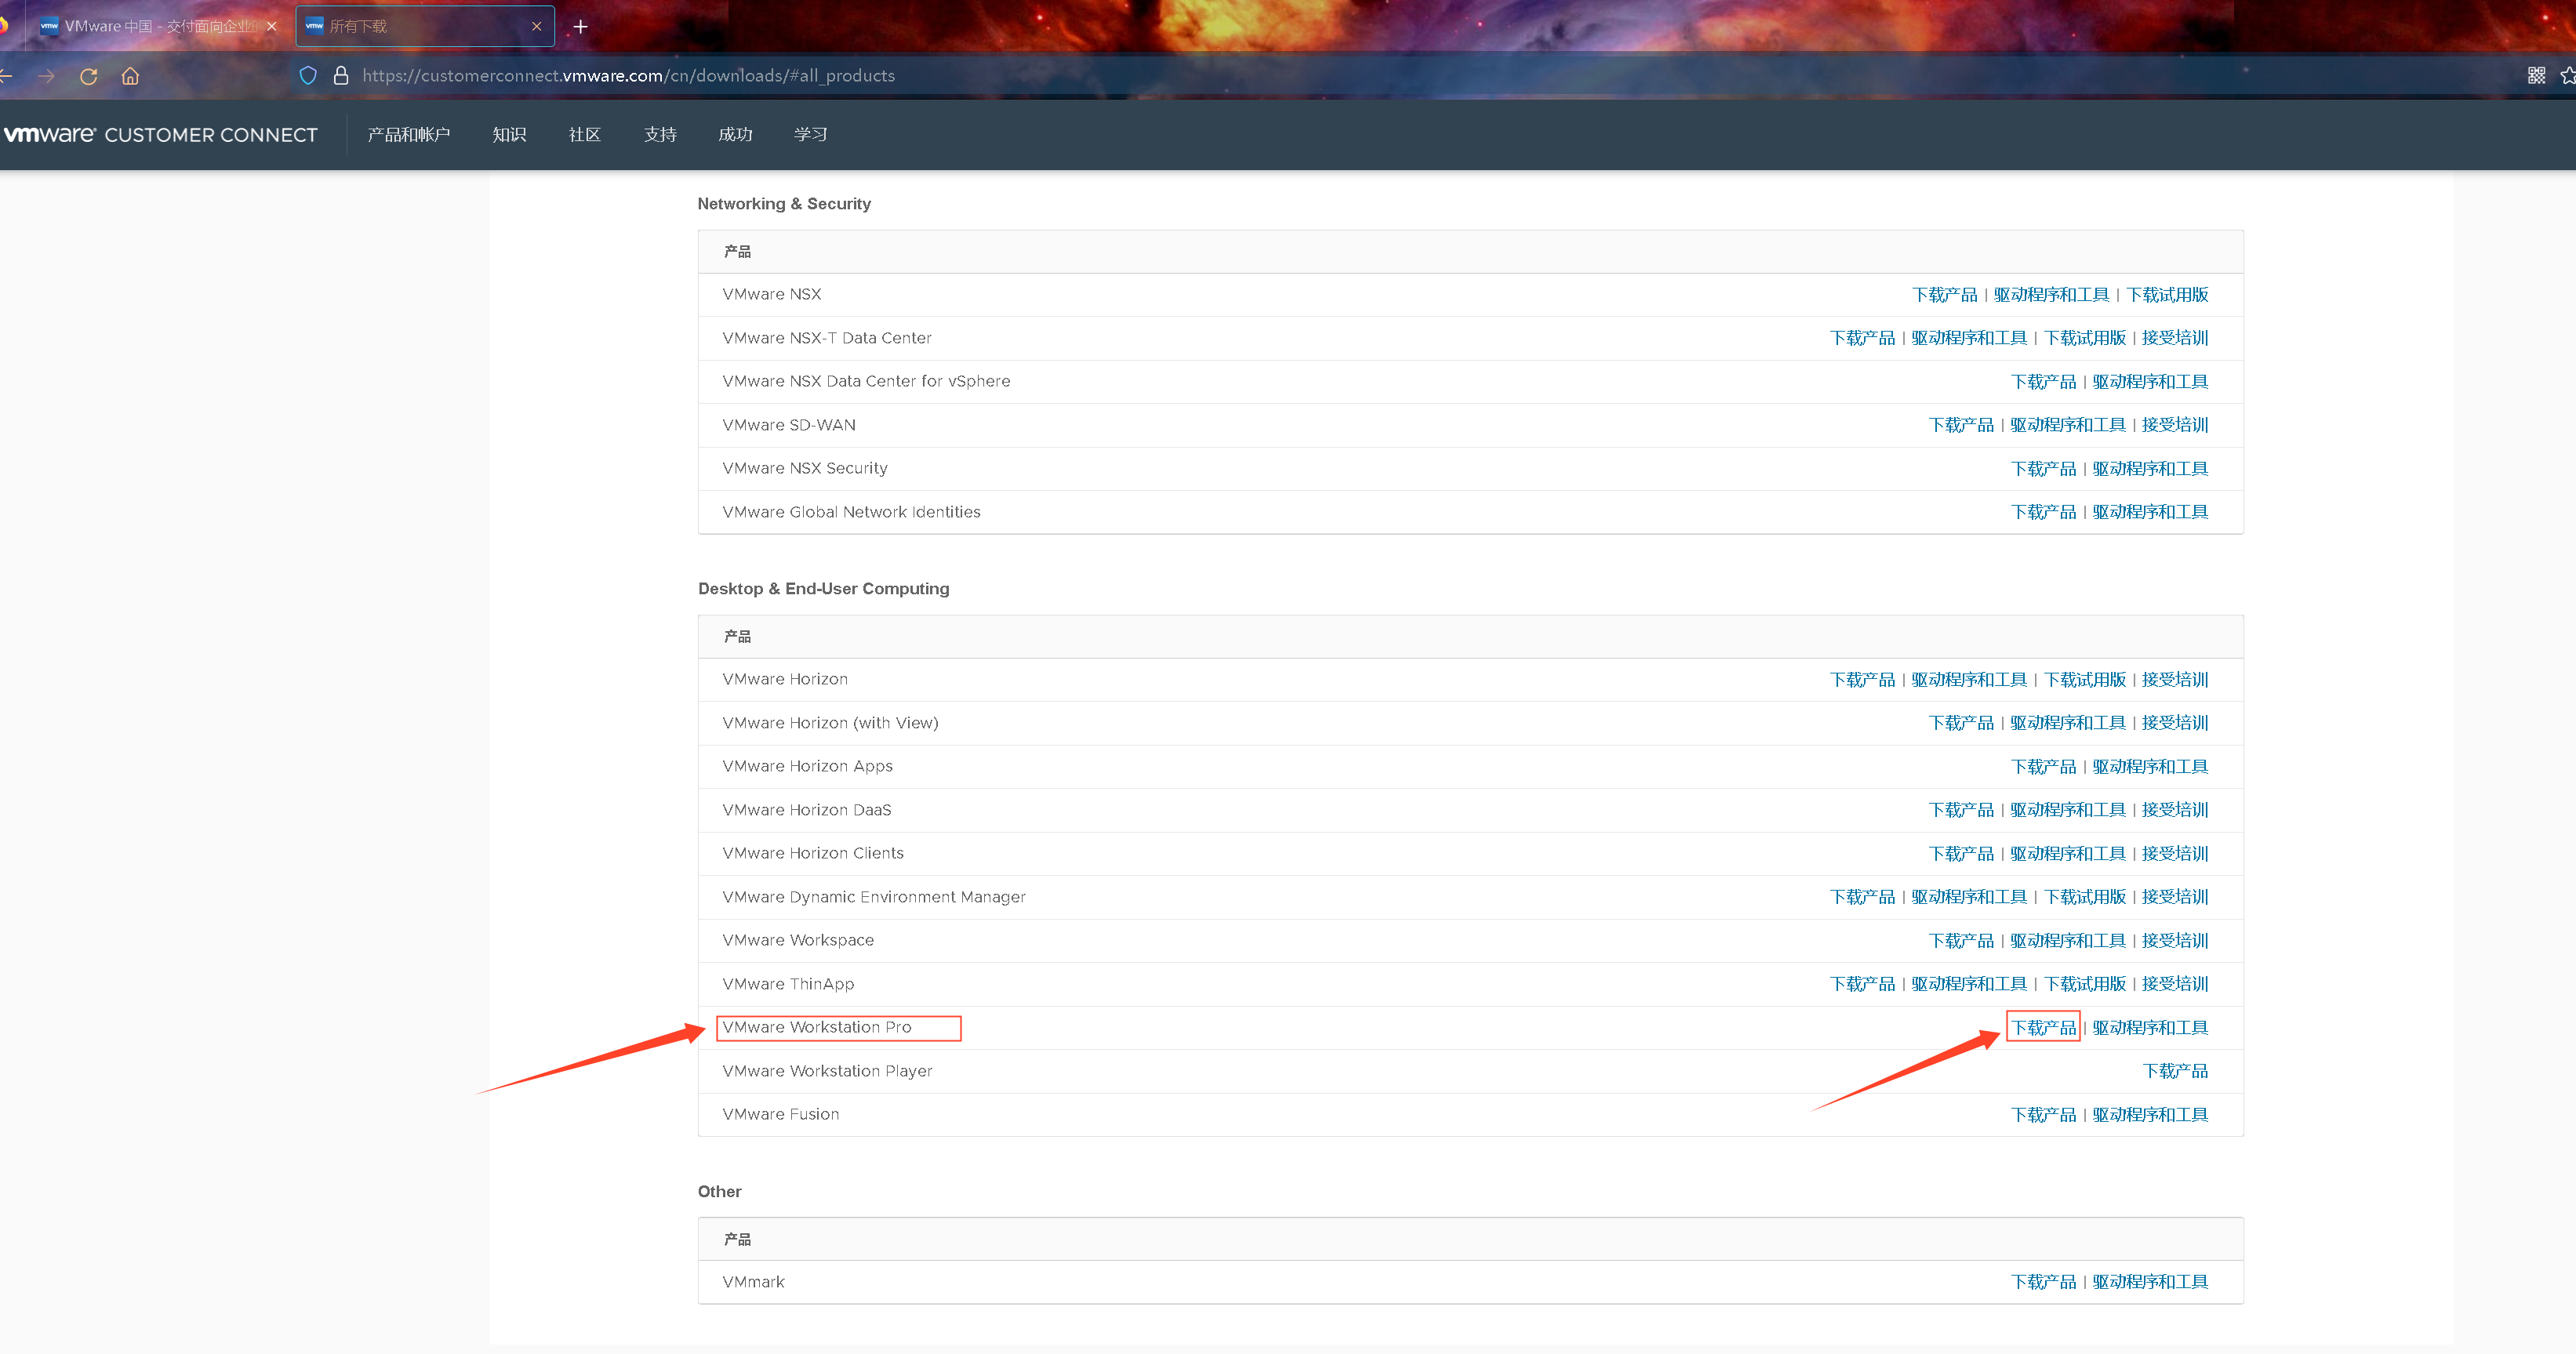
Task: Open a new browser tab with plus
Action: click(x=580, y=27)
